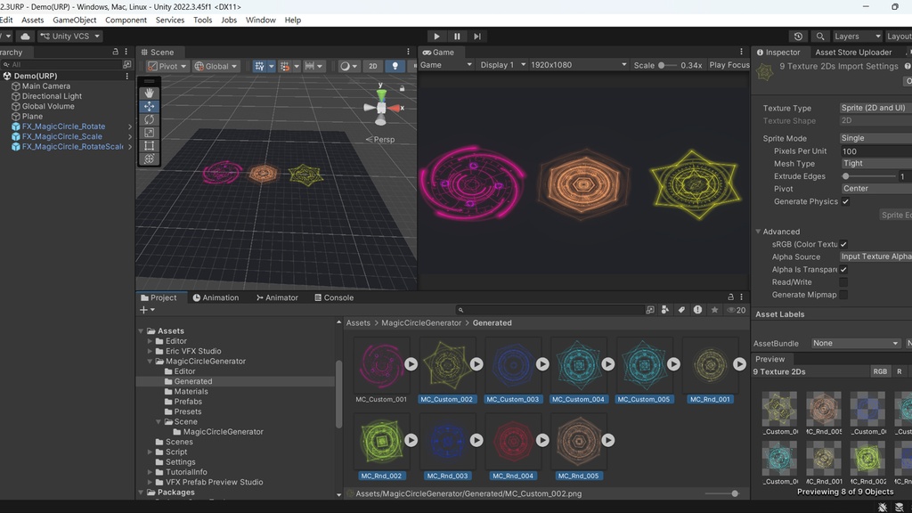
Task: Toggle scene lighting bulb button
Action: (x=395, y=66)
